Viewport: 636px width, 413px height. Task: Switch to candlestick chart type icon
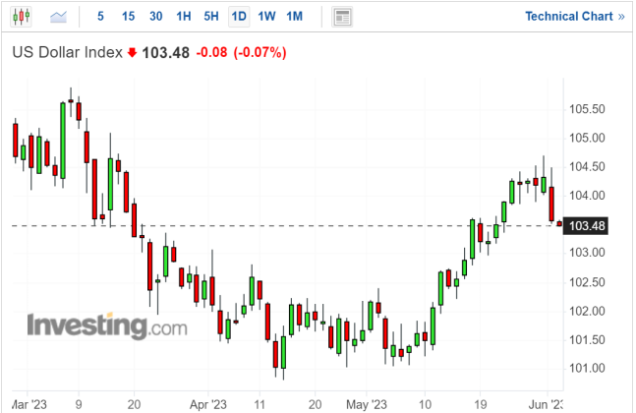pyautogui.click(x=21, y=17)
